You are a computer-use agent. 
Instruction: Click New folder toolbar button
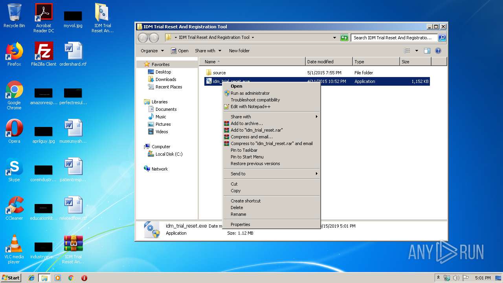tap(239, 51)
